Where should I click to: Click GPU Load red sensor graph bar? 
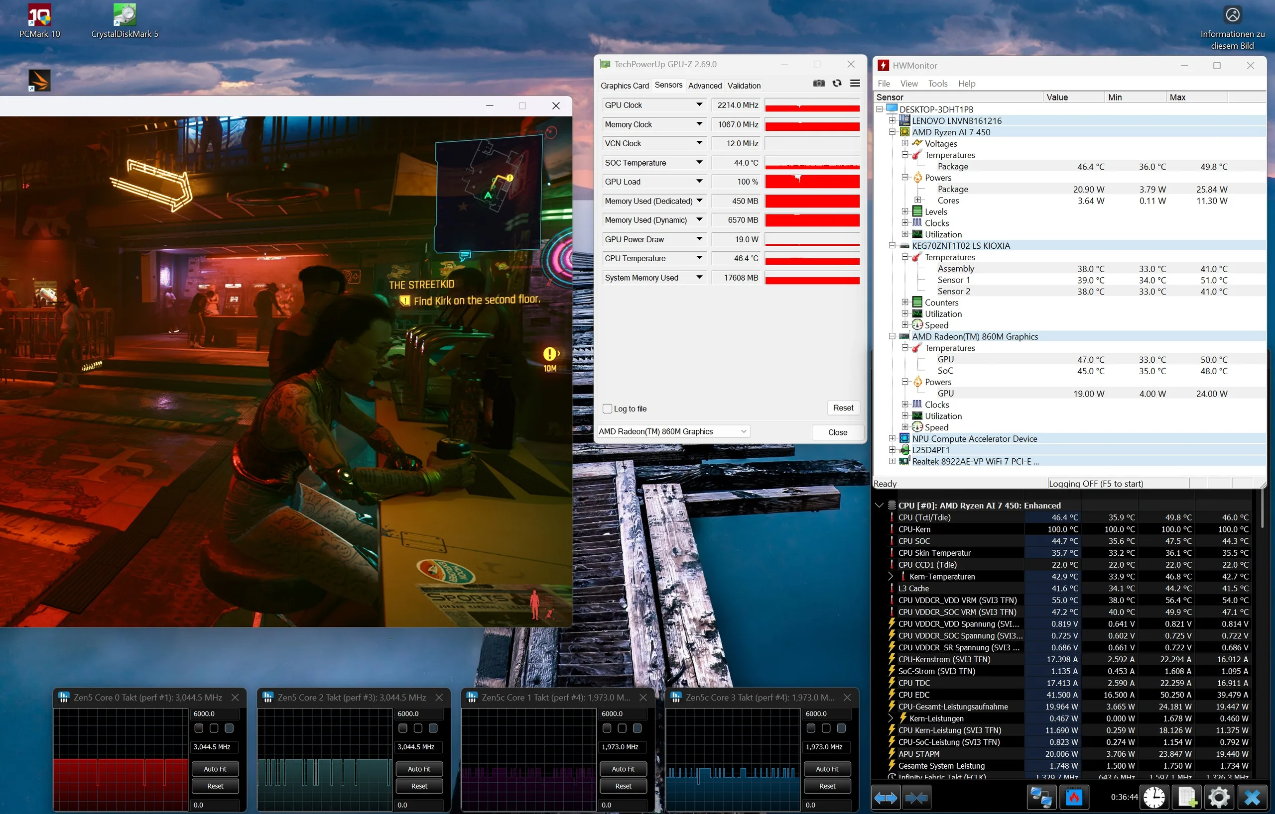[x=812, y=182]
